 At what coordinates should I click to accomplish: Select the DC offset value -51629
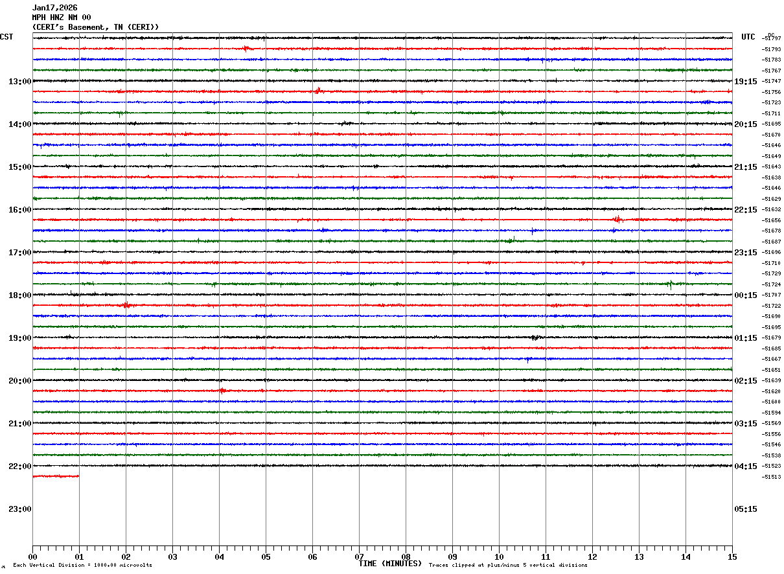pos(772,199)
